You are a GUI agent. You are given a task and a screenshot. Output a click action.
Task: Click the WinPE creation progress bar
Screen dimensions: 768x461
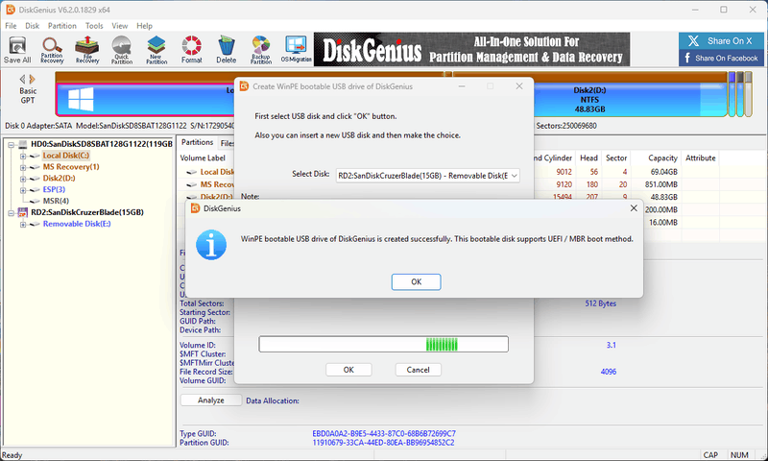383,344
